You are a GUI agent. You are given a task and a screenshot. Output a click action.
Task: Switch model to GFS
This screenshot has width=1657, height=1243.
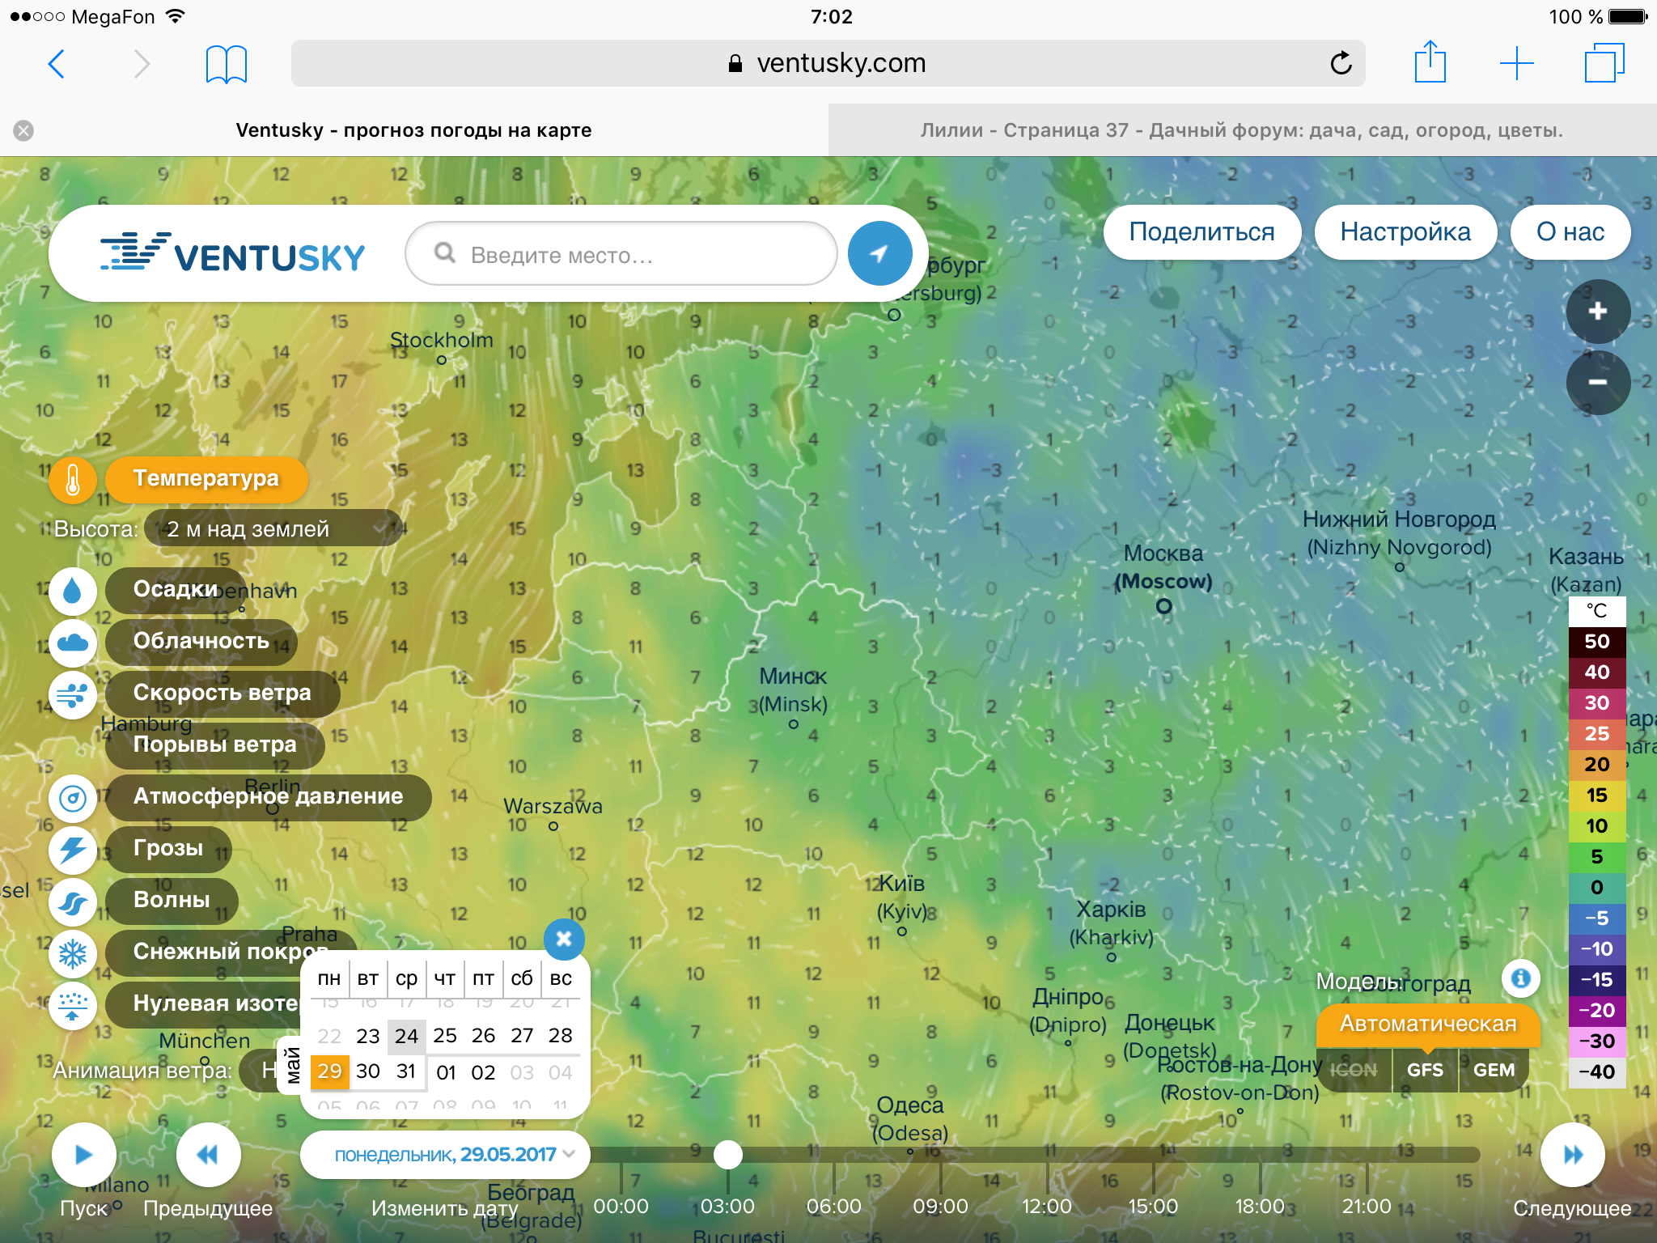point(1425,1070)
